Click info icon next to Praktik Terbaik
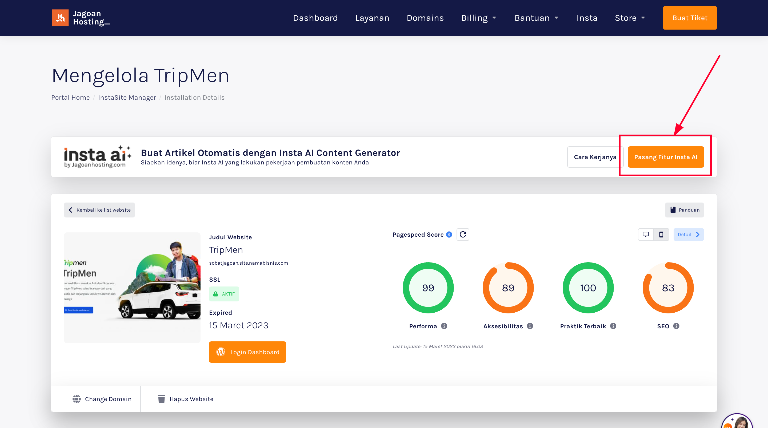 pyautogui.click(x=613, y=326)
